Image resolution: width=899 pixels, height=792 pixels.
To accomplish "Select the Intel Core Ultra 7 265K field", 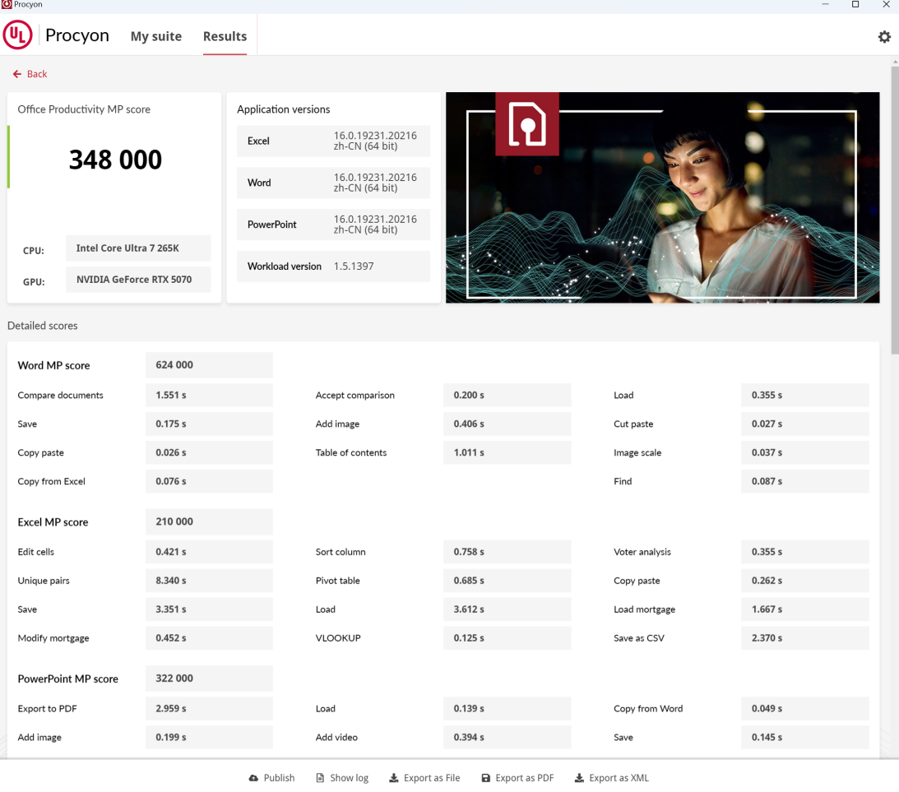I will coord(137,248).
